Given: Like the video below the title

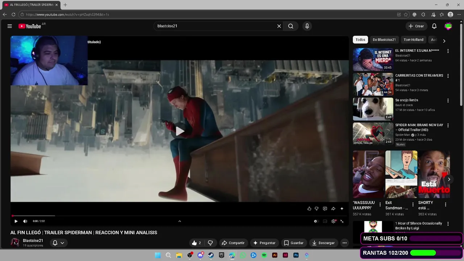Looking at the screenshot, I should pos(196,243).
